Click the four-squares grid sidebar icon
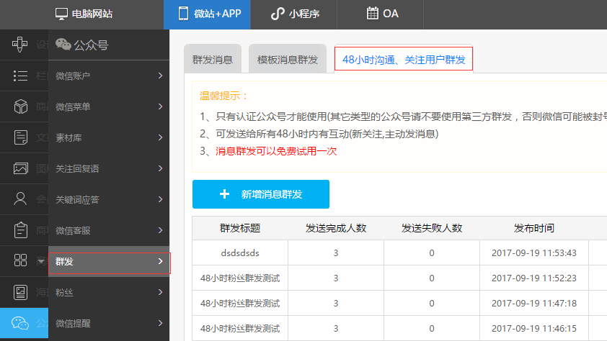Screen dimensions: 607x341 pos(20,260)
